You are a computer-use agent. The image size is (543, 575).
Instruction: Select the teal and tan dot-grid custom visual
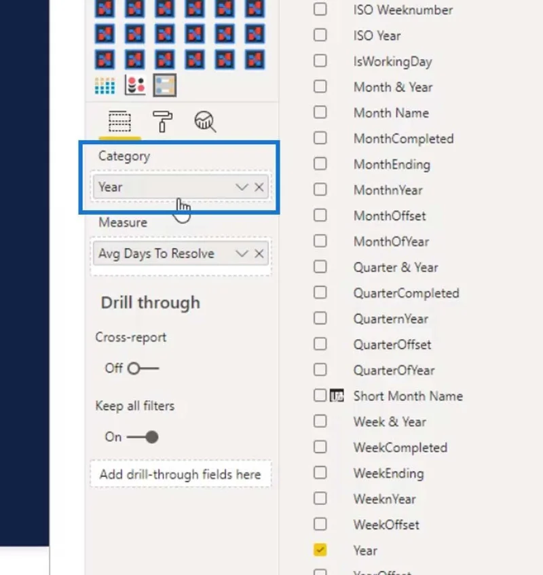105,86
